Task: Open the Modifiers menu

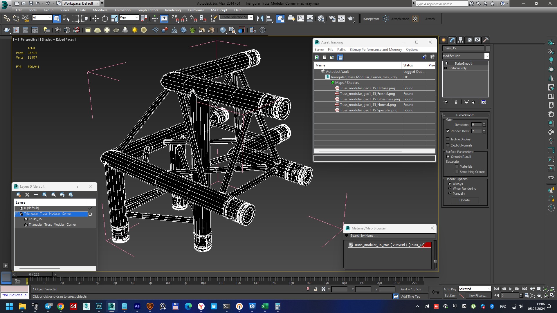Action: (100, 10)
